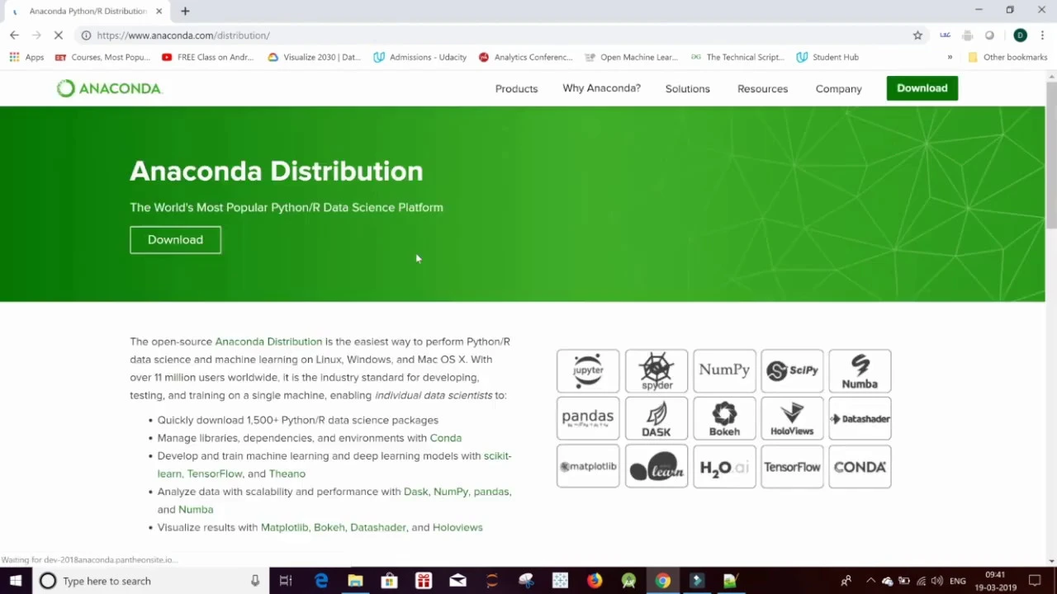Open Solutions menu
The height and width of the screenshot is (594, 1057).
[687, 88]
